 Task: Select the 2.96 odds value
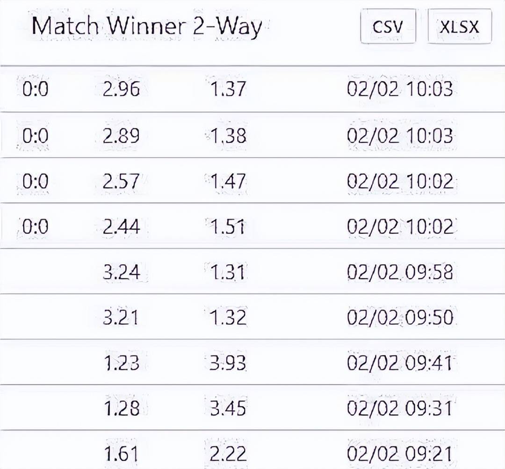tap(121, 89)
